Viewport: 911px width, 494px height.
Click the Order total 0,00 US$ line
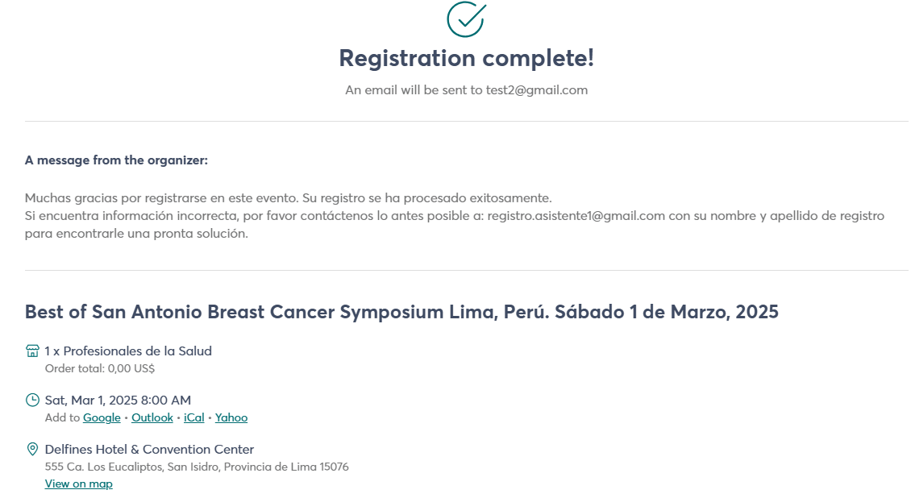[100, 368]
